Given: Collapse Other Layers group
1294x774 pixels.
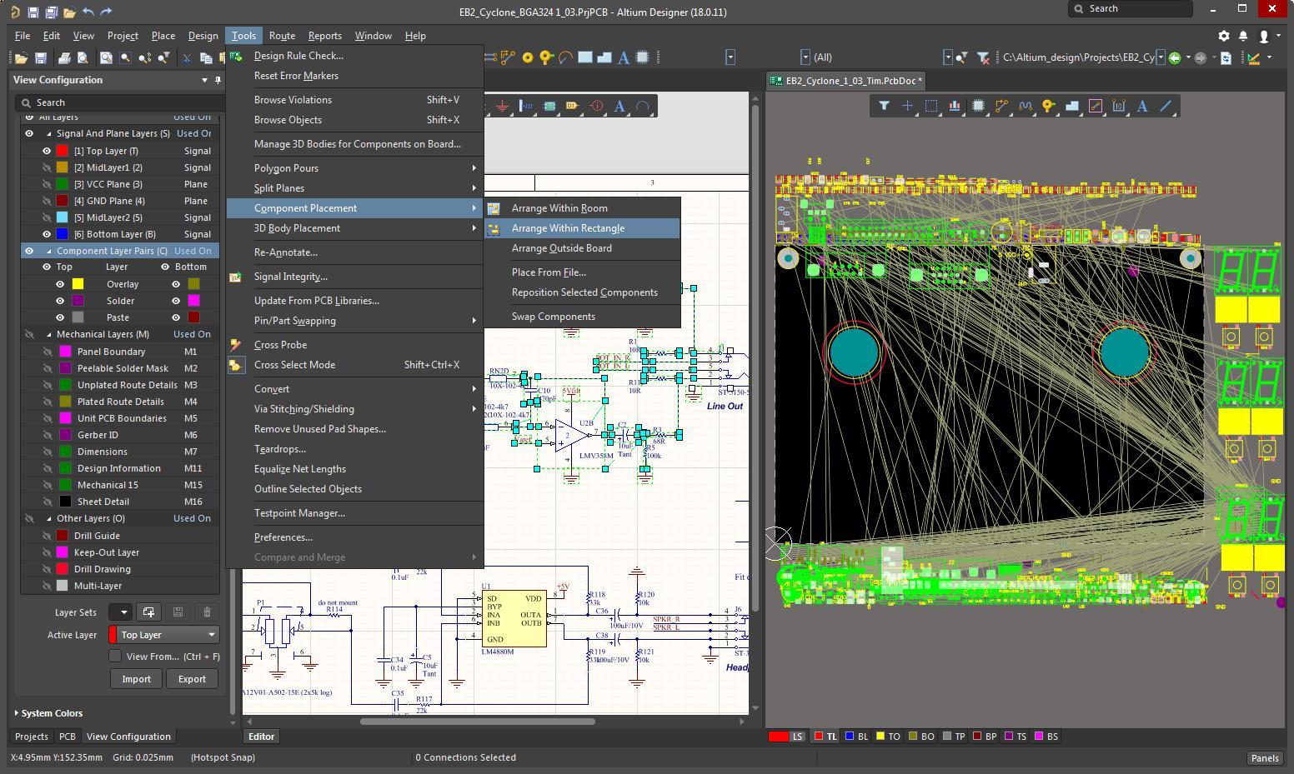Looking at the screenshot, I should pyautogui.click(x=48, y=518).
